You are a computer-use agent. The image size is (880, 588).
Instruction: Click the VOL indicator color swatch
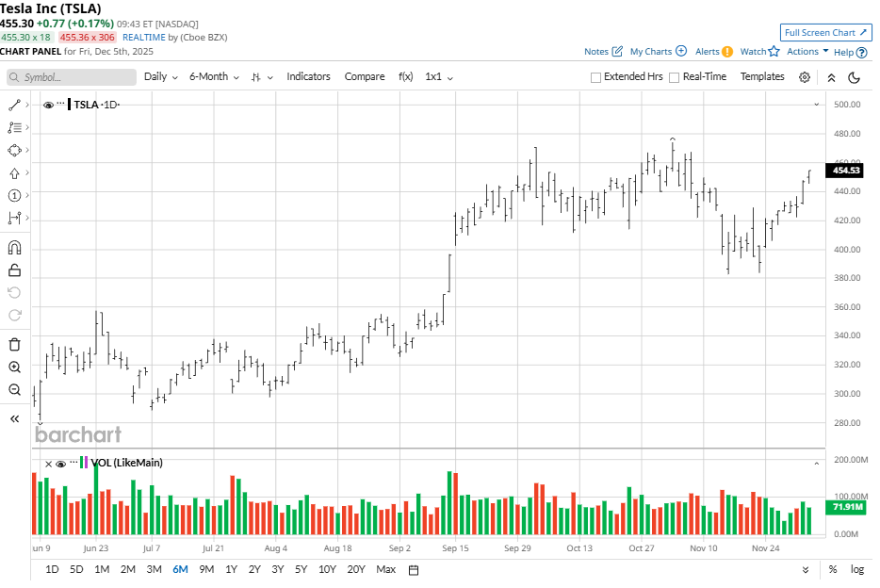tap(84, 463)
